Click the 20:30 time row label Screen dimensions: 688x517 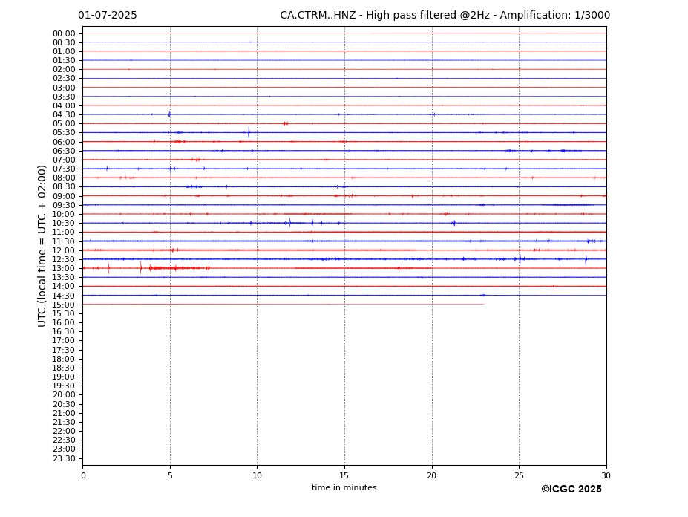[64, 405]
